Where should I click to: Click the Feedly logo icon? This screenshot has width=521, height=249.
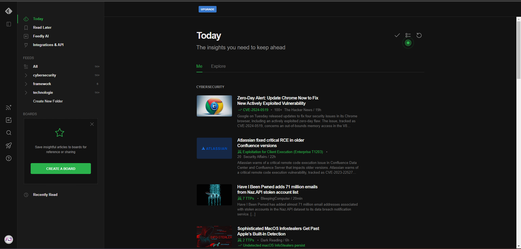click(8, 11)
